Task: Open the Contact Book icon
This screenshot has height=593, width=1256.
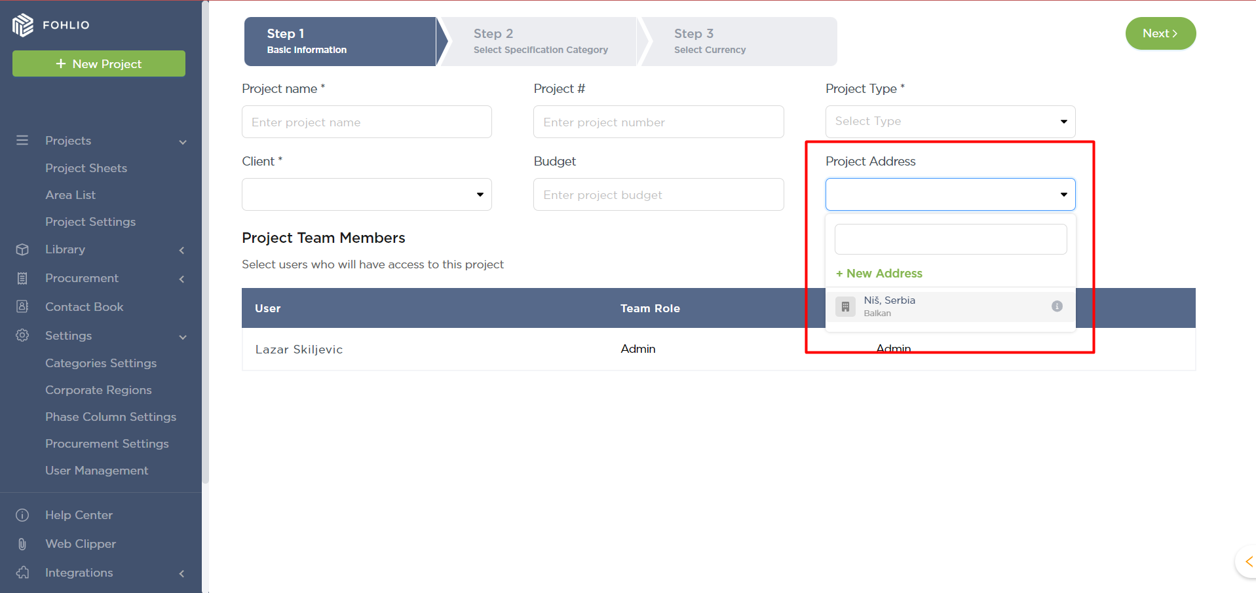Action: click(x=22, y=306)
